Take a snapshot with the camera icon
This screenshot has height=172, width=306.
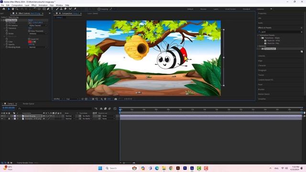[x=116, y=99]
